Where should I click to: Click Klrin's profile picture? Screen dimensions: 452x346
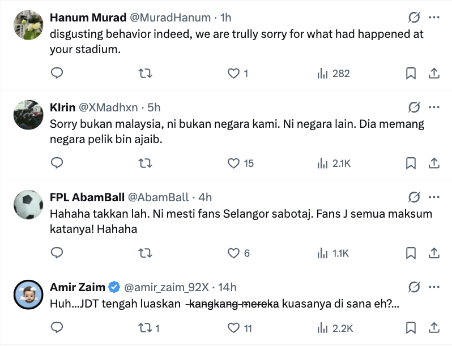pyautogui.click(x=28, y=115)
